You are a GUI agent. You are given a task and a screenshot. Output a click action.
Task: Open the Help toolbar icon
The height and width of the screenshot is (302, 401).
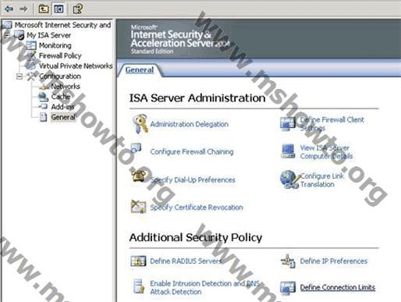78,9
